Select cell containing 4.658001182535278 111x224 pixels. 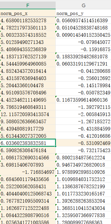click(x=28, y=20)
